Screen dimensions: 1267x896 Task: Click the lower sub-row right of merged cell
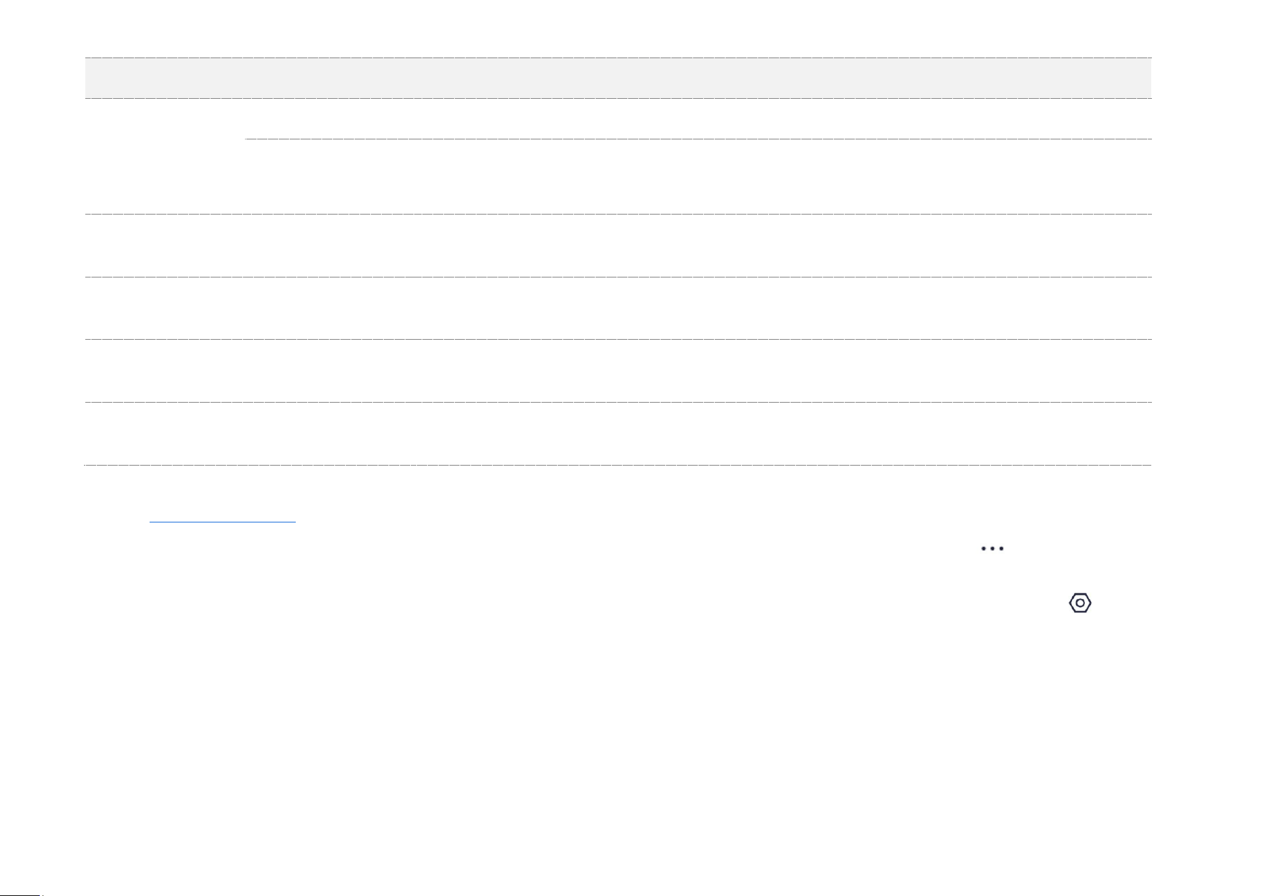[x=698, y=176]
